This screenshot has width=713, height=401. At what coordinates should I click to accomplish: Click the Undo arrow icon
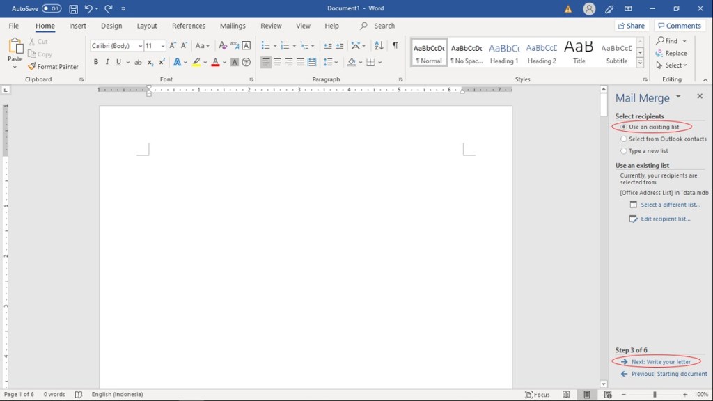(88, 9)
